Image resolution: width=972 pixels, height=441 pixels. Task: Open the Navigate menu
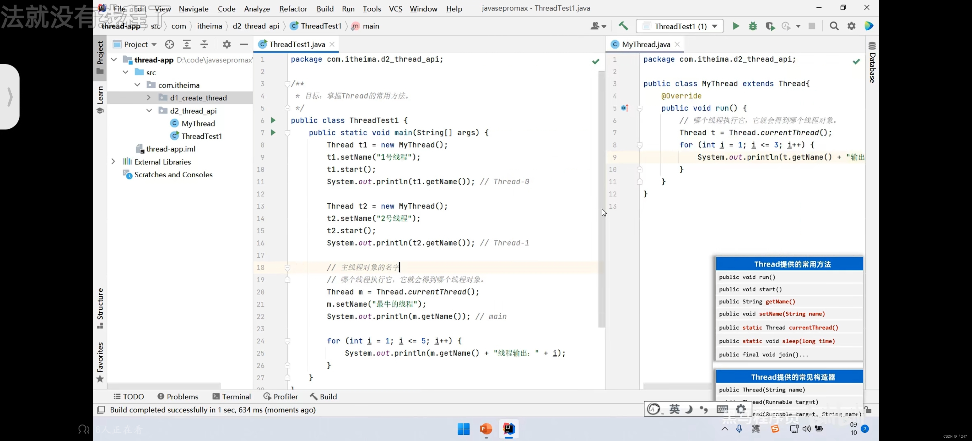point(194,9)
